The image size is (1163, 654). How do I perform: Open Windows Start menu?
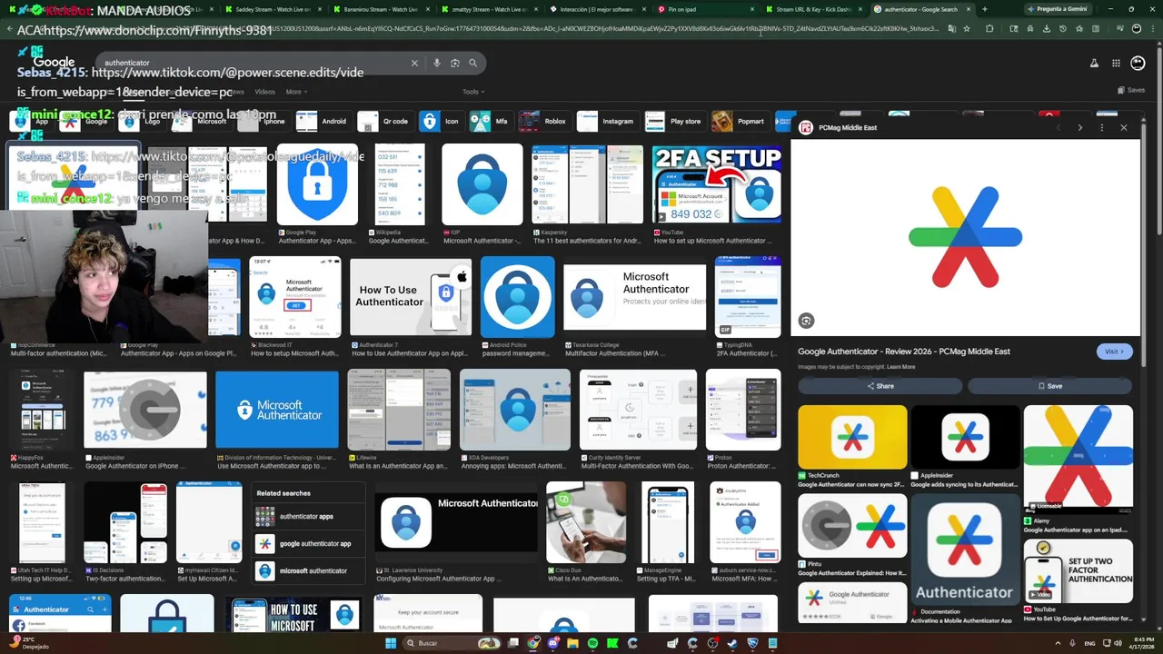pyautogui.click(x=391, y=643)
